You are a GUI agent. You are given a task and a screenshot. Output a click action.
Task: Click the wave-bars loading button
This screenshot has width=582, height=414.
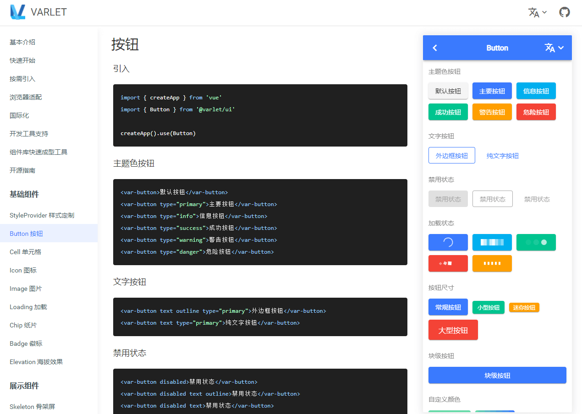(x=492, y=242)
